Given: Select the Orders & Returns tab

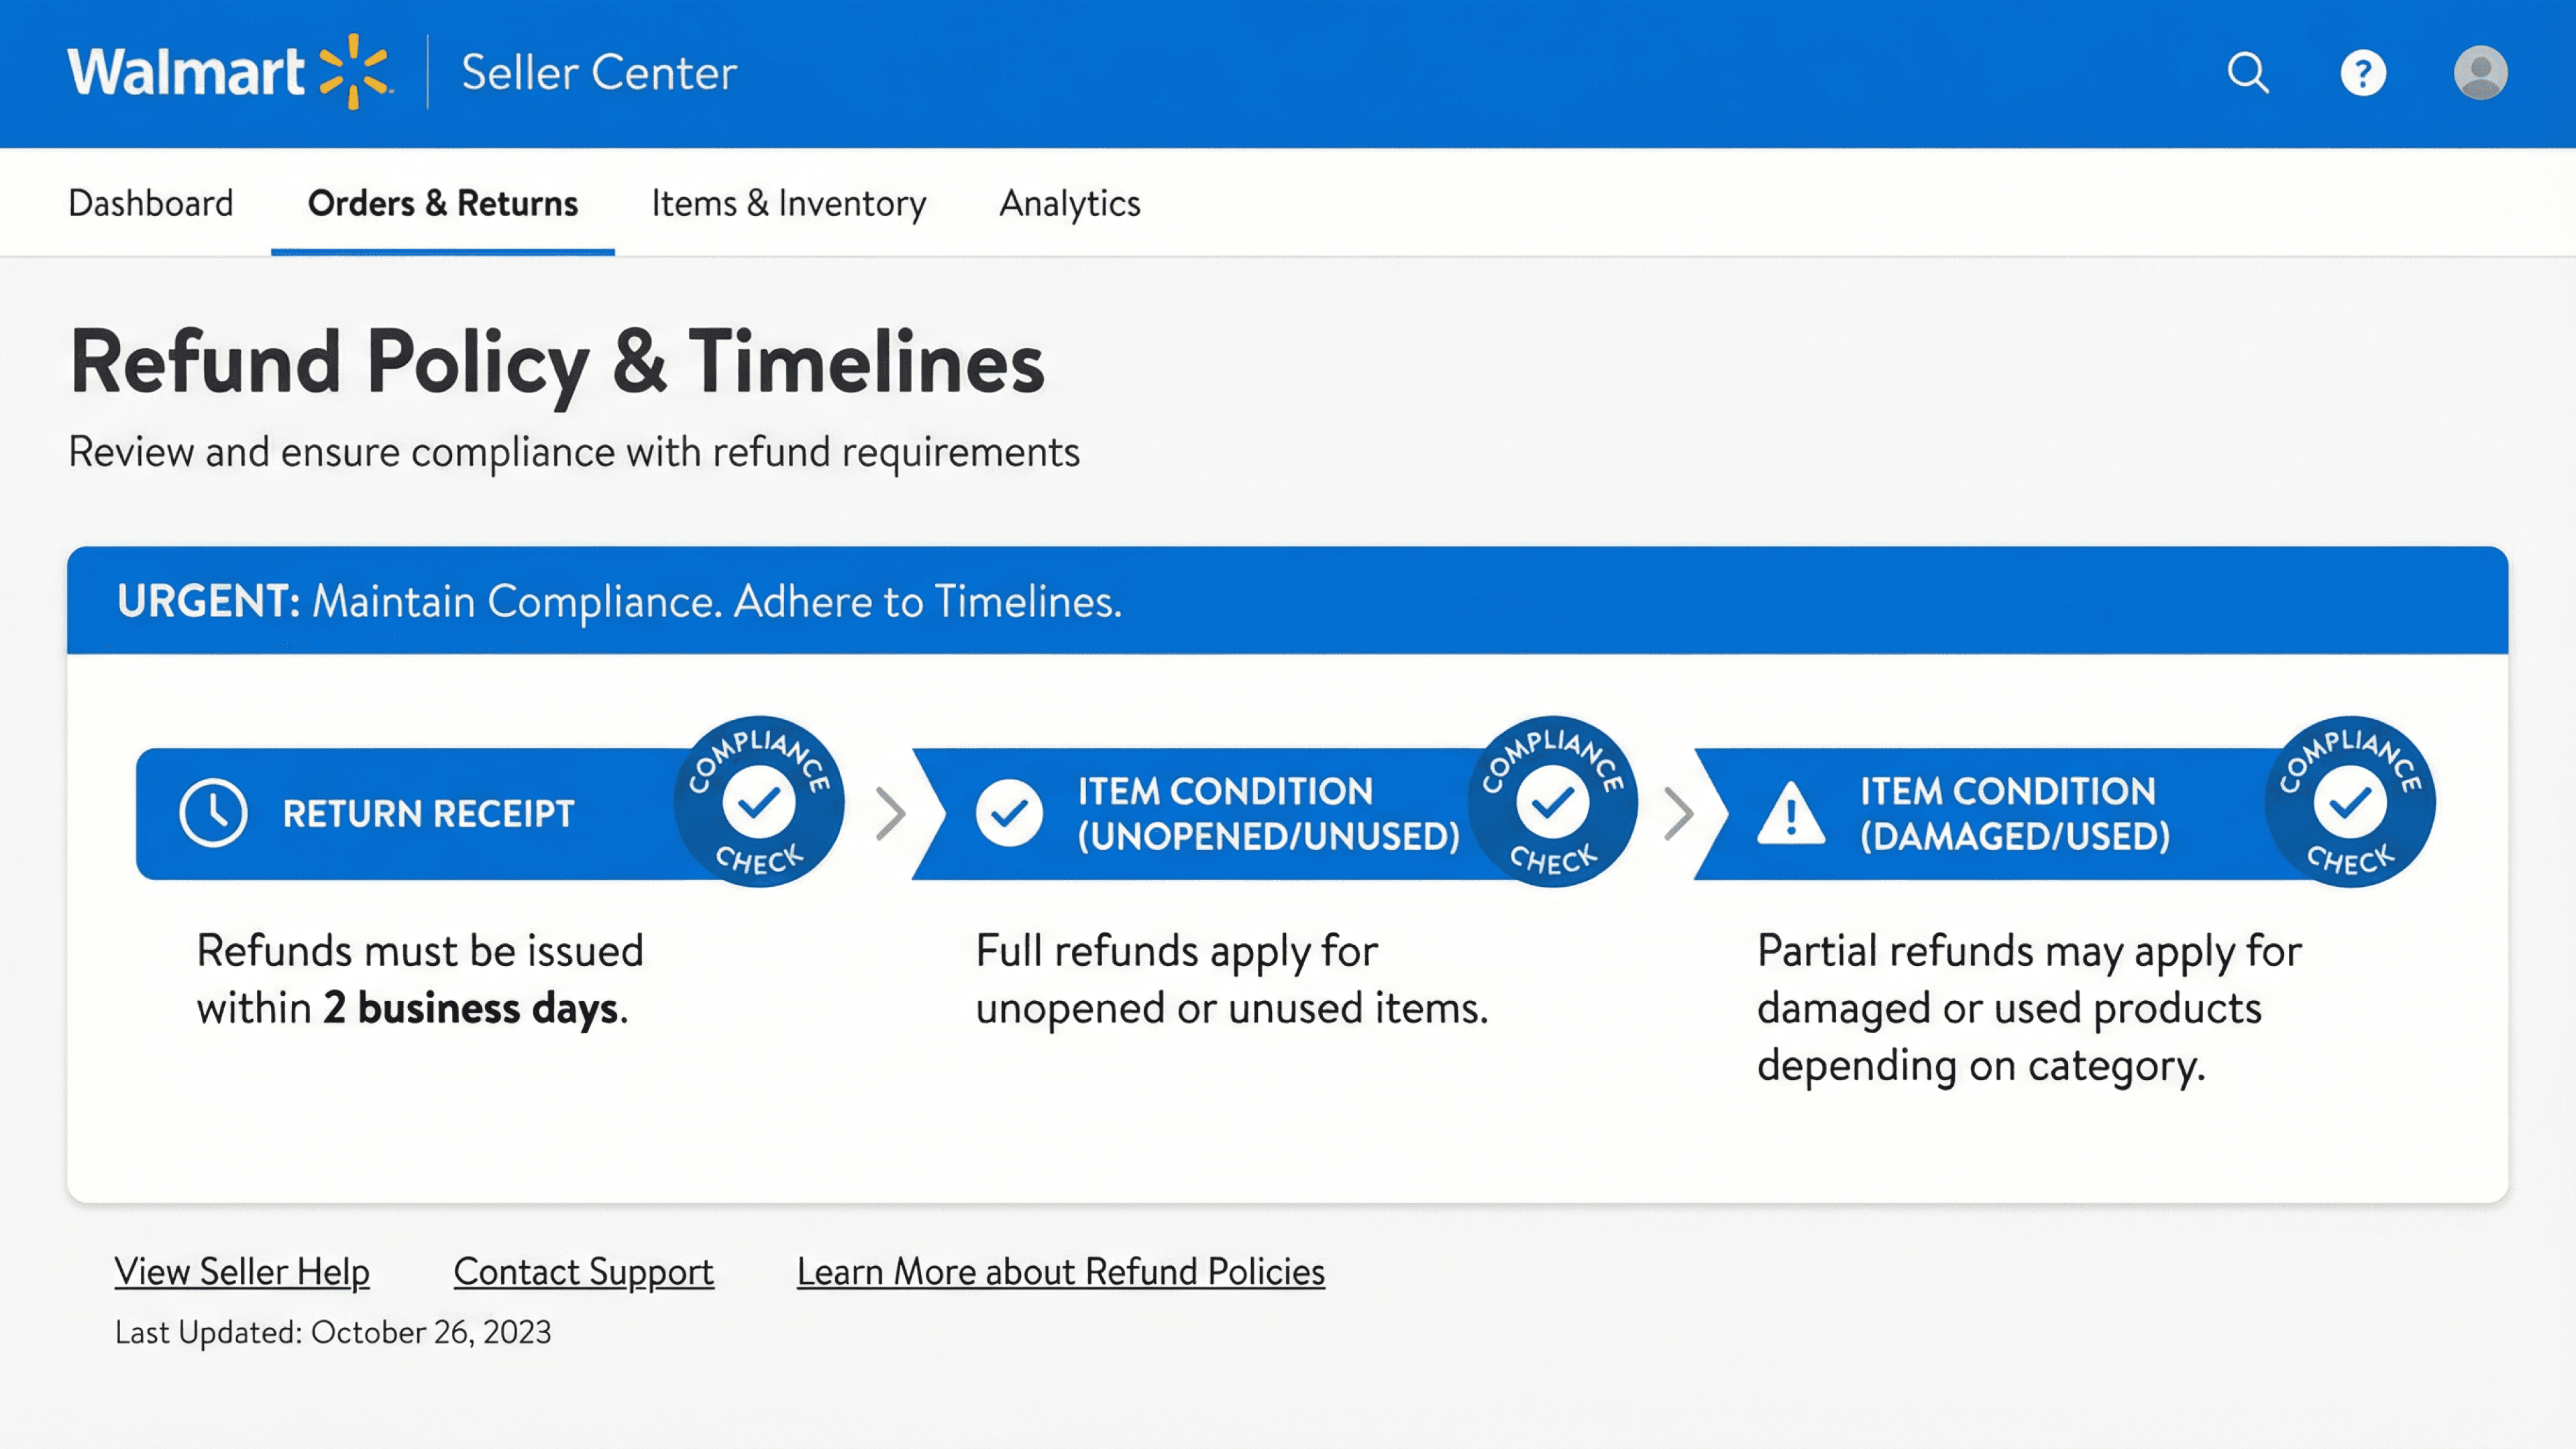Looking at the screenshot, I should click(x=442, y=204).
